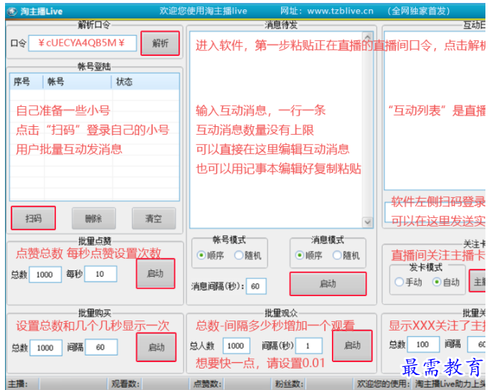Start 批量观众 with its 启动 button
The width and height of the screenshot is (489, 390).
352,346
